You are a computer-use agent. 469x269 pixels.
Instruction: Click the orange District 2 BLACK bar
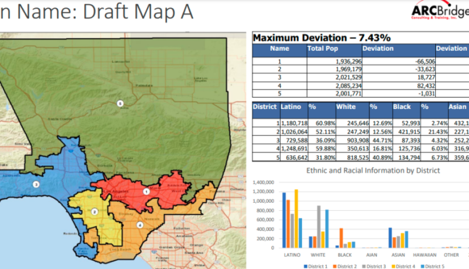tap(341, 238)
